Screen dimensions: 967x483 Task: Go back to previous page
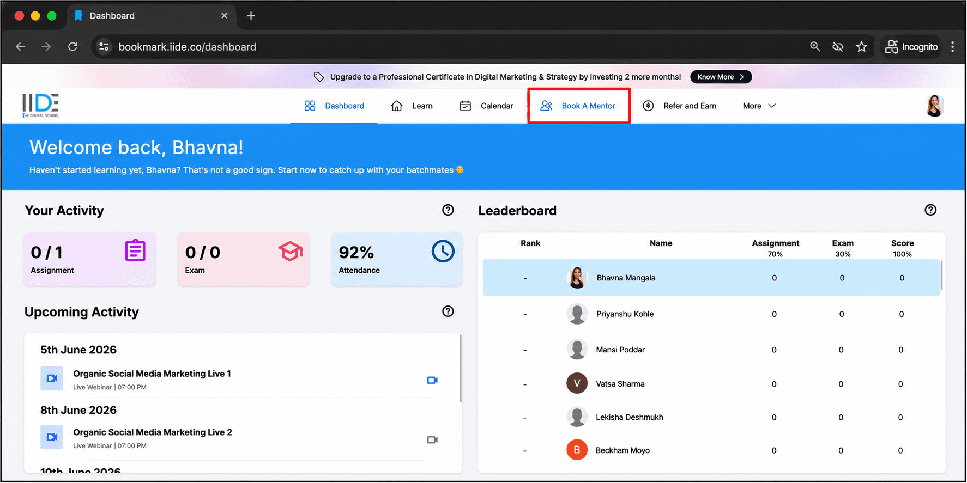pos(20,47)
